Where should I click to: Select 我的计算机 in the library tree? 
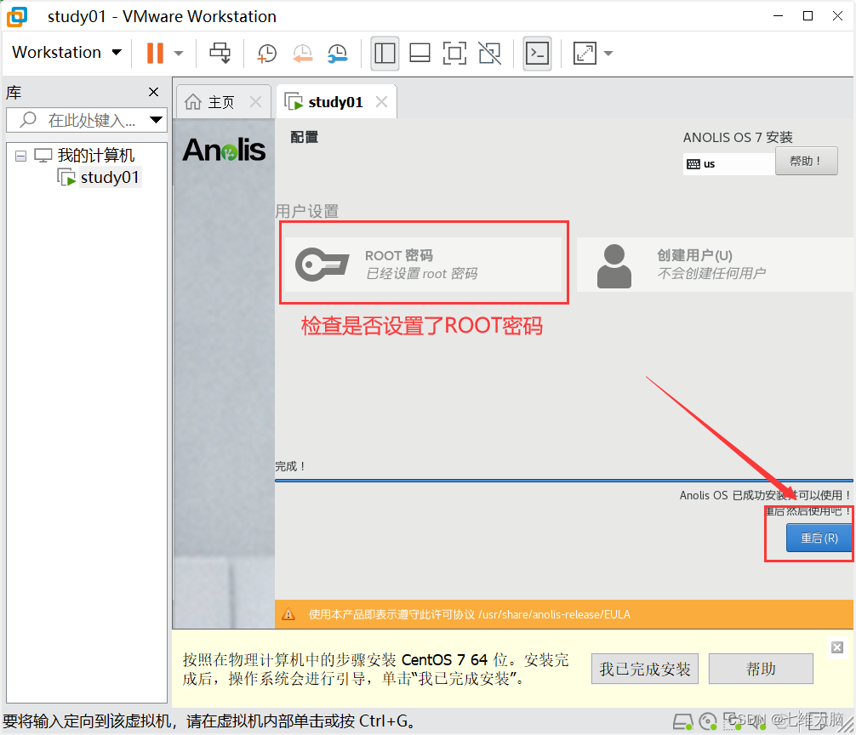coord(95,156)
